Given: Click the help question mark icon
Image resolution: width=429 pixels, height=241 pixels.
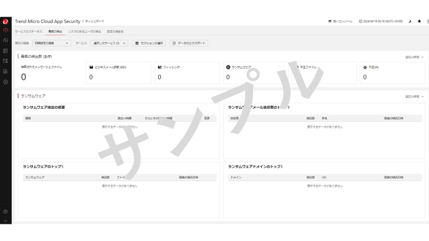Looking at the screenshot, I should (x=5, y=212).
